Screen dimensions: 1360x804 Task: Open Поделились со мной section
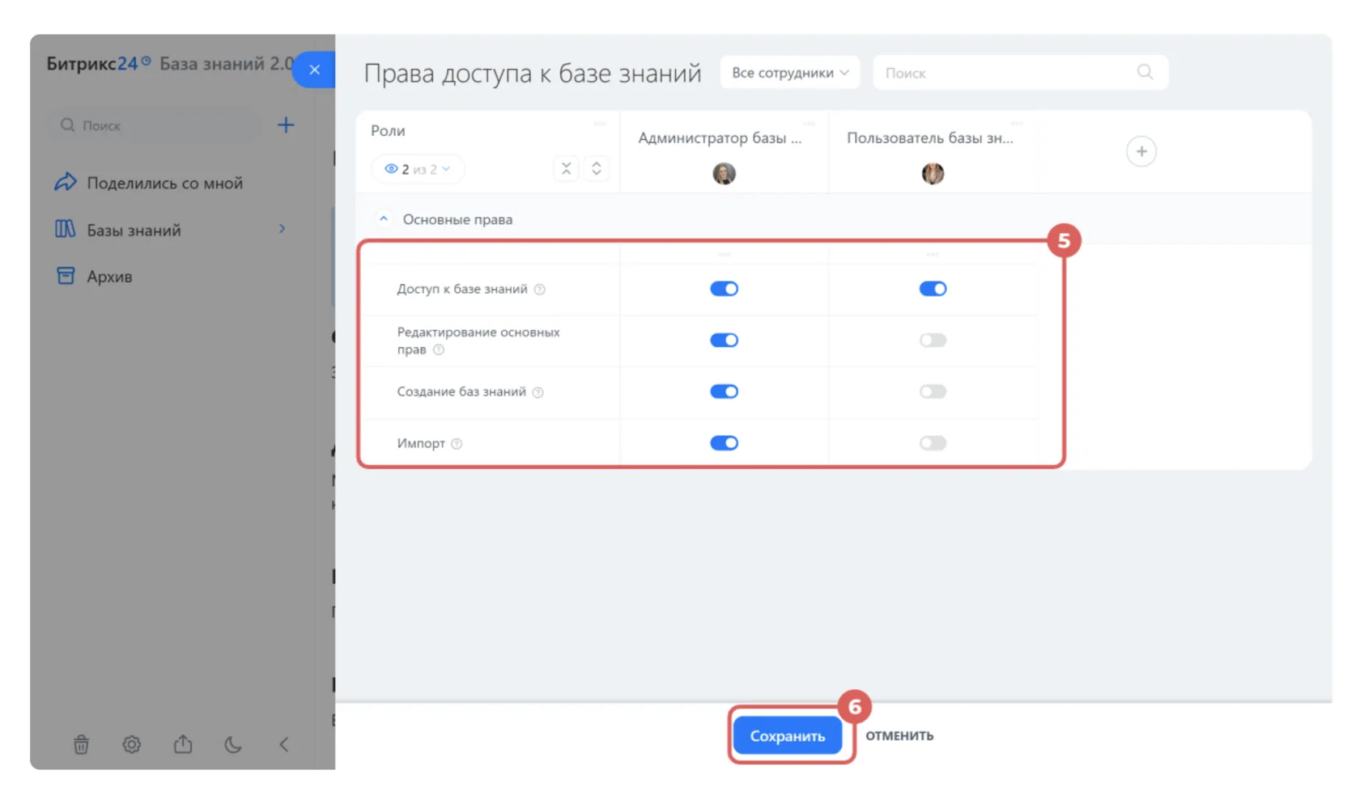click(x=149, y=183)
